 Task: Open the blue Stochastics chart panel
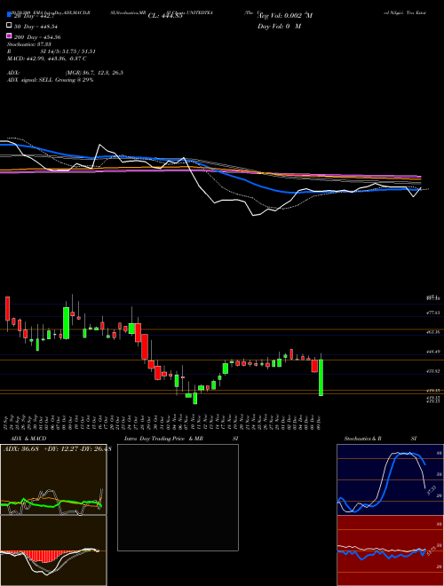(x=390, y=479)
